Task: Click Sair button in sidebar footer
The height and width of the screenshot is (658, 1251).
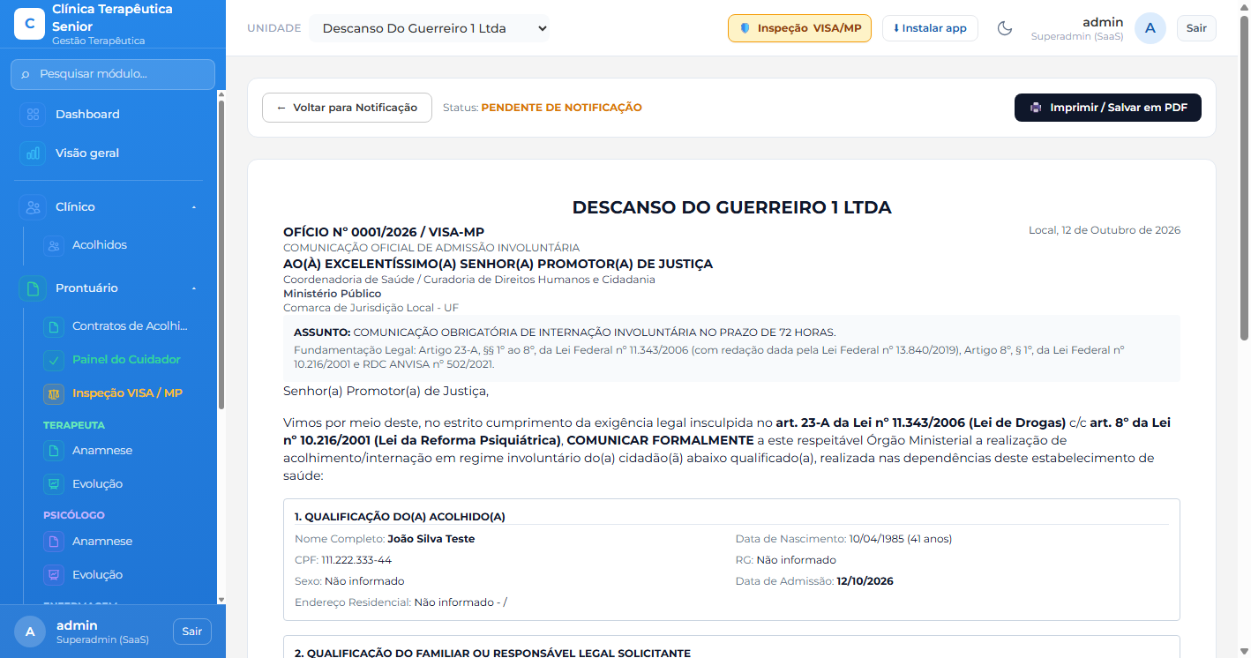Action: (192, 632)
